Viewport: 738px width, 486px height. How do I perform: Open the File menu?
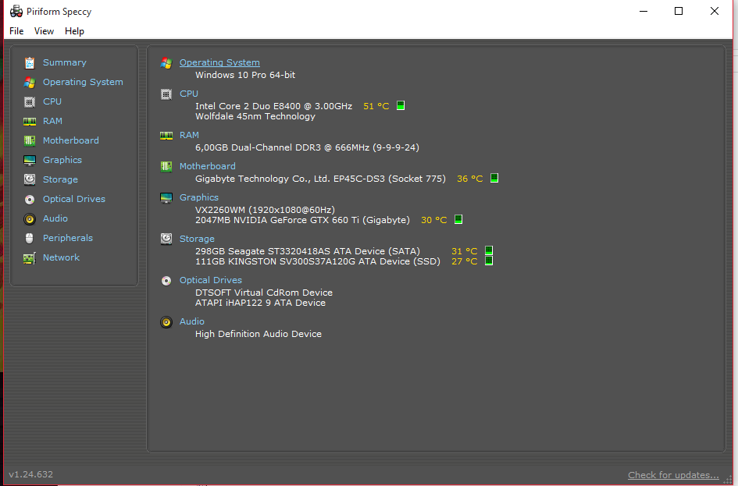pyautogui.click(x=16, y=31)
